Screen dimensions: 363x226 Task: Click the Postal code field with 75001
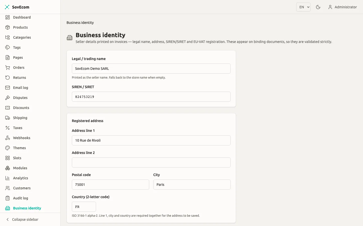[x=110, y=185]
